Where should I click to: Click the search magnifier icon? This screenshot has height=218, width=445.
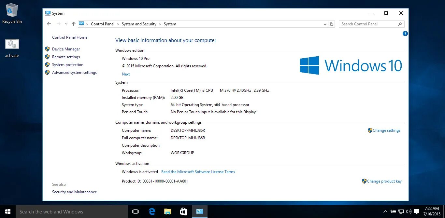[x=400, y=24]
